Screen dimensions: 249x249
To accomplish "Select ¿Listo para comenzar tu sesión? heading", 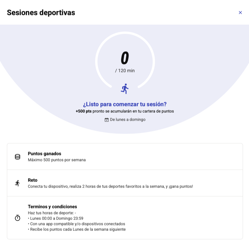I will pyautogui.click(x=125, y=104).
